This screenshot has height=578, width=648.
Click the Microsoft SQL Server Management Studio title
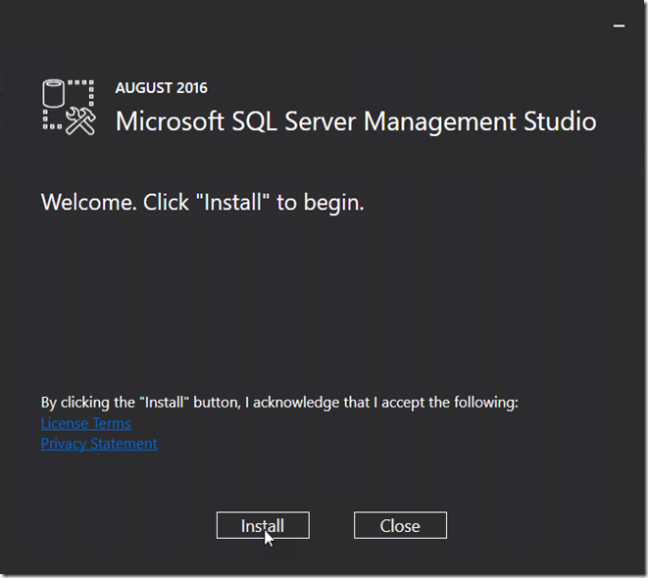356,121
